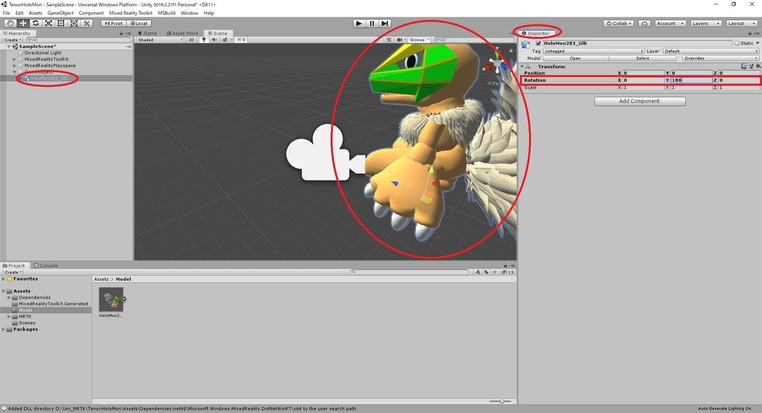Click the Play button
The width and height of the screenshot is (762, 413).
[359, 24]
